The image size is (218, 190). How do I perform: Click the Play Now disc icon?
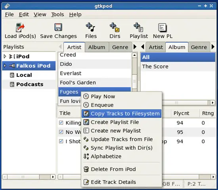(86, 96)
